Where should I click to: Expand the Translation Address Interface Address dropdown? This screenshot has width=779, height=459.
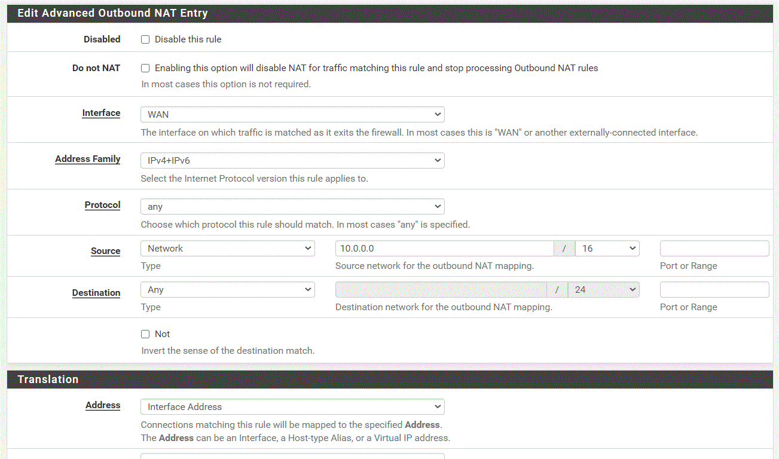click(292, 406)
